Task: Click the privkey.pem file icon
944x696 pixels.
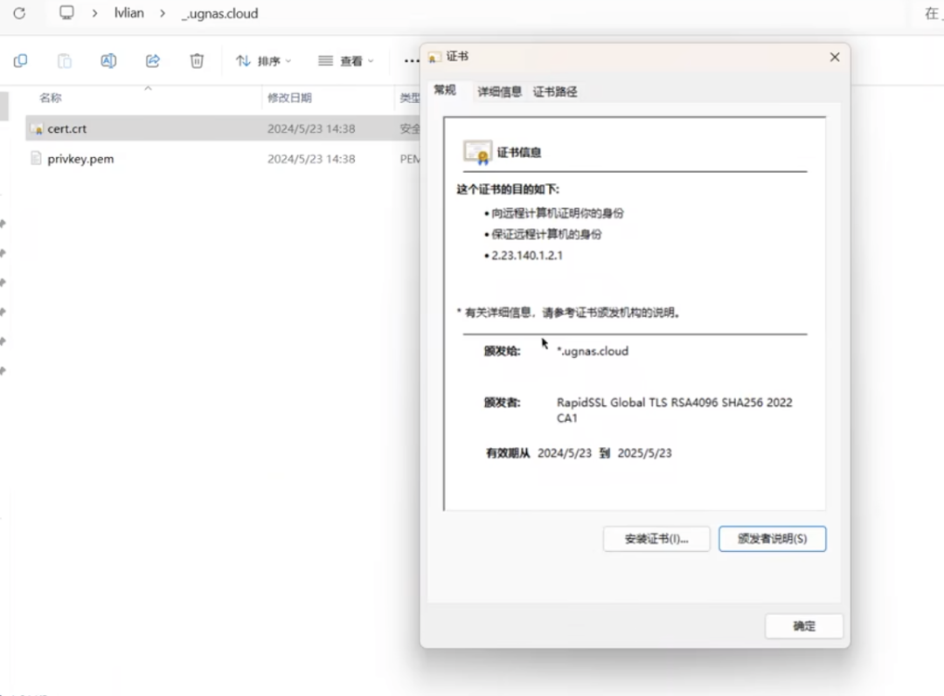Action: tap(36, 158)
